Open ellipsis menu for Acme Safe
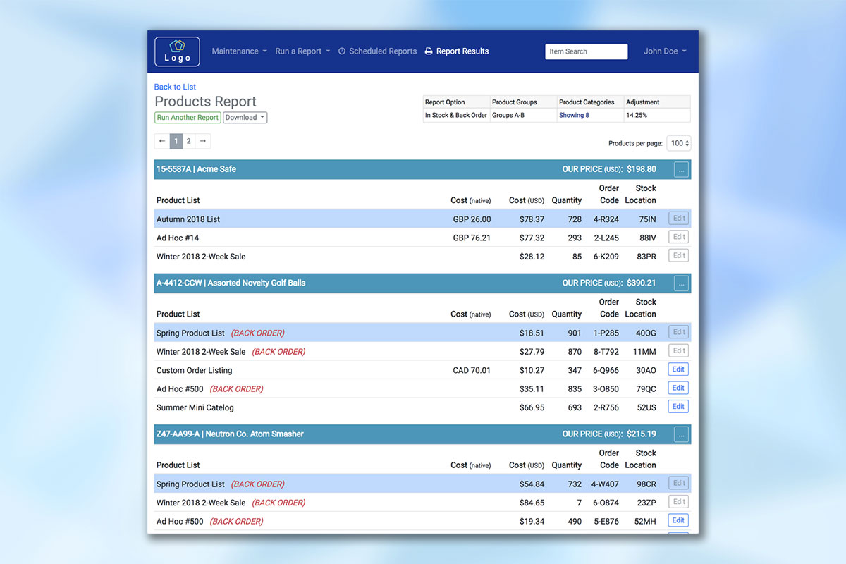 pyautogui.click(x=681, y=169)
